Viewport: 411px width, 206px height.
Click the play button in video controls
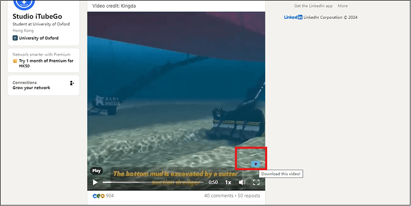[95, 182]
